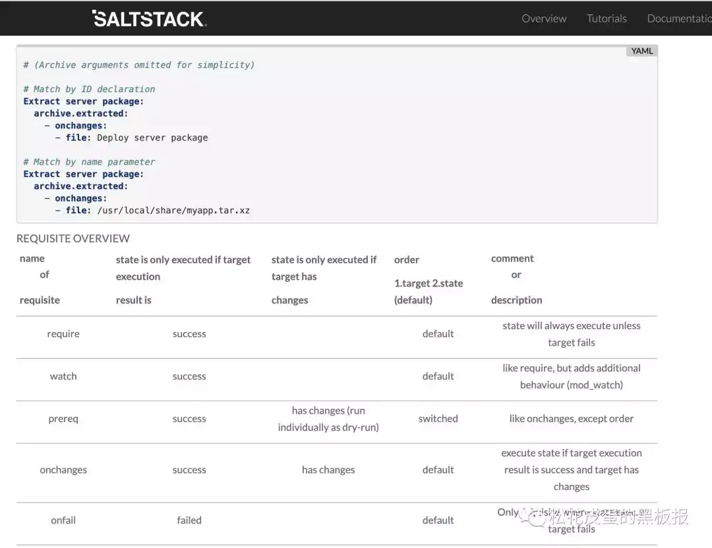Viewport: 712px width, 548px height.
Task: Click the YAML badge on code block
Action: tap(641, 51)
